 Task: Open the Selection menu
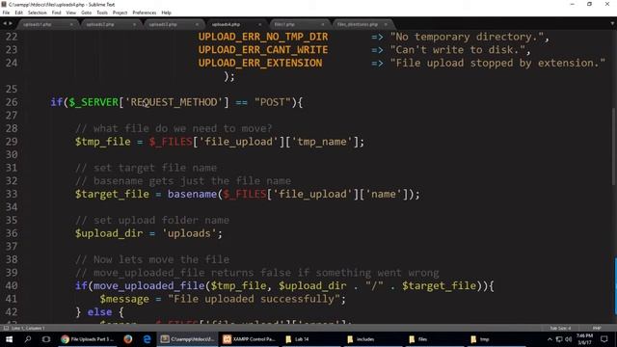[37, 13]
